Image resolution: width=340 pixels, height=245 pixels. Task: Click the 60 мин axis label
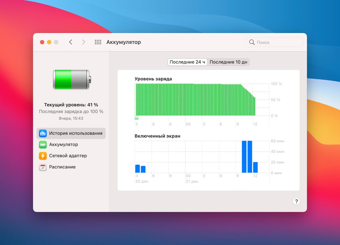tap(278, 141)
